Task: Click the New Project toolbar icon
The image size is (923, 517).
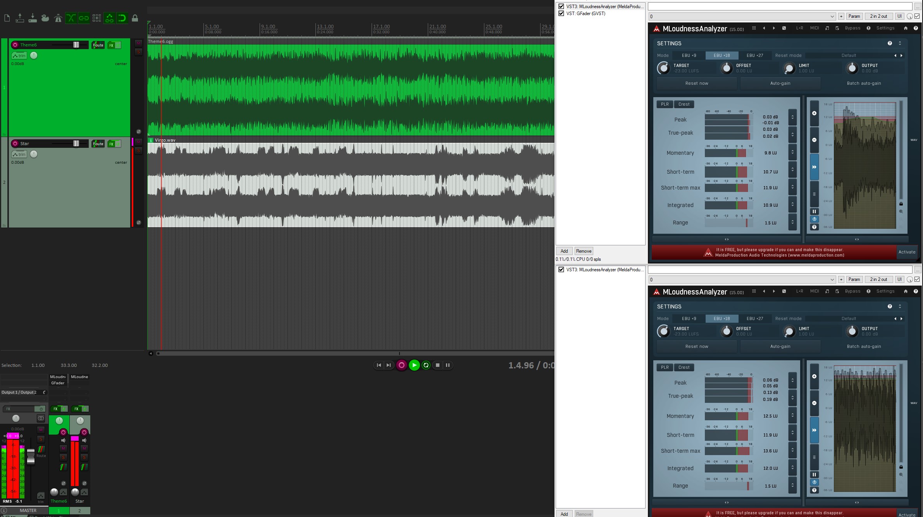Action: 7,18
